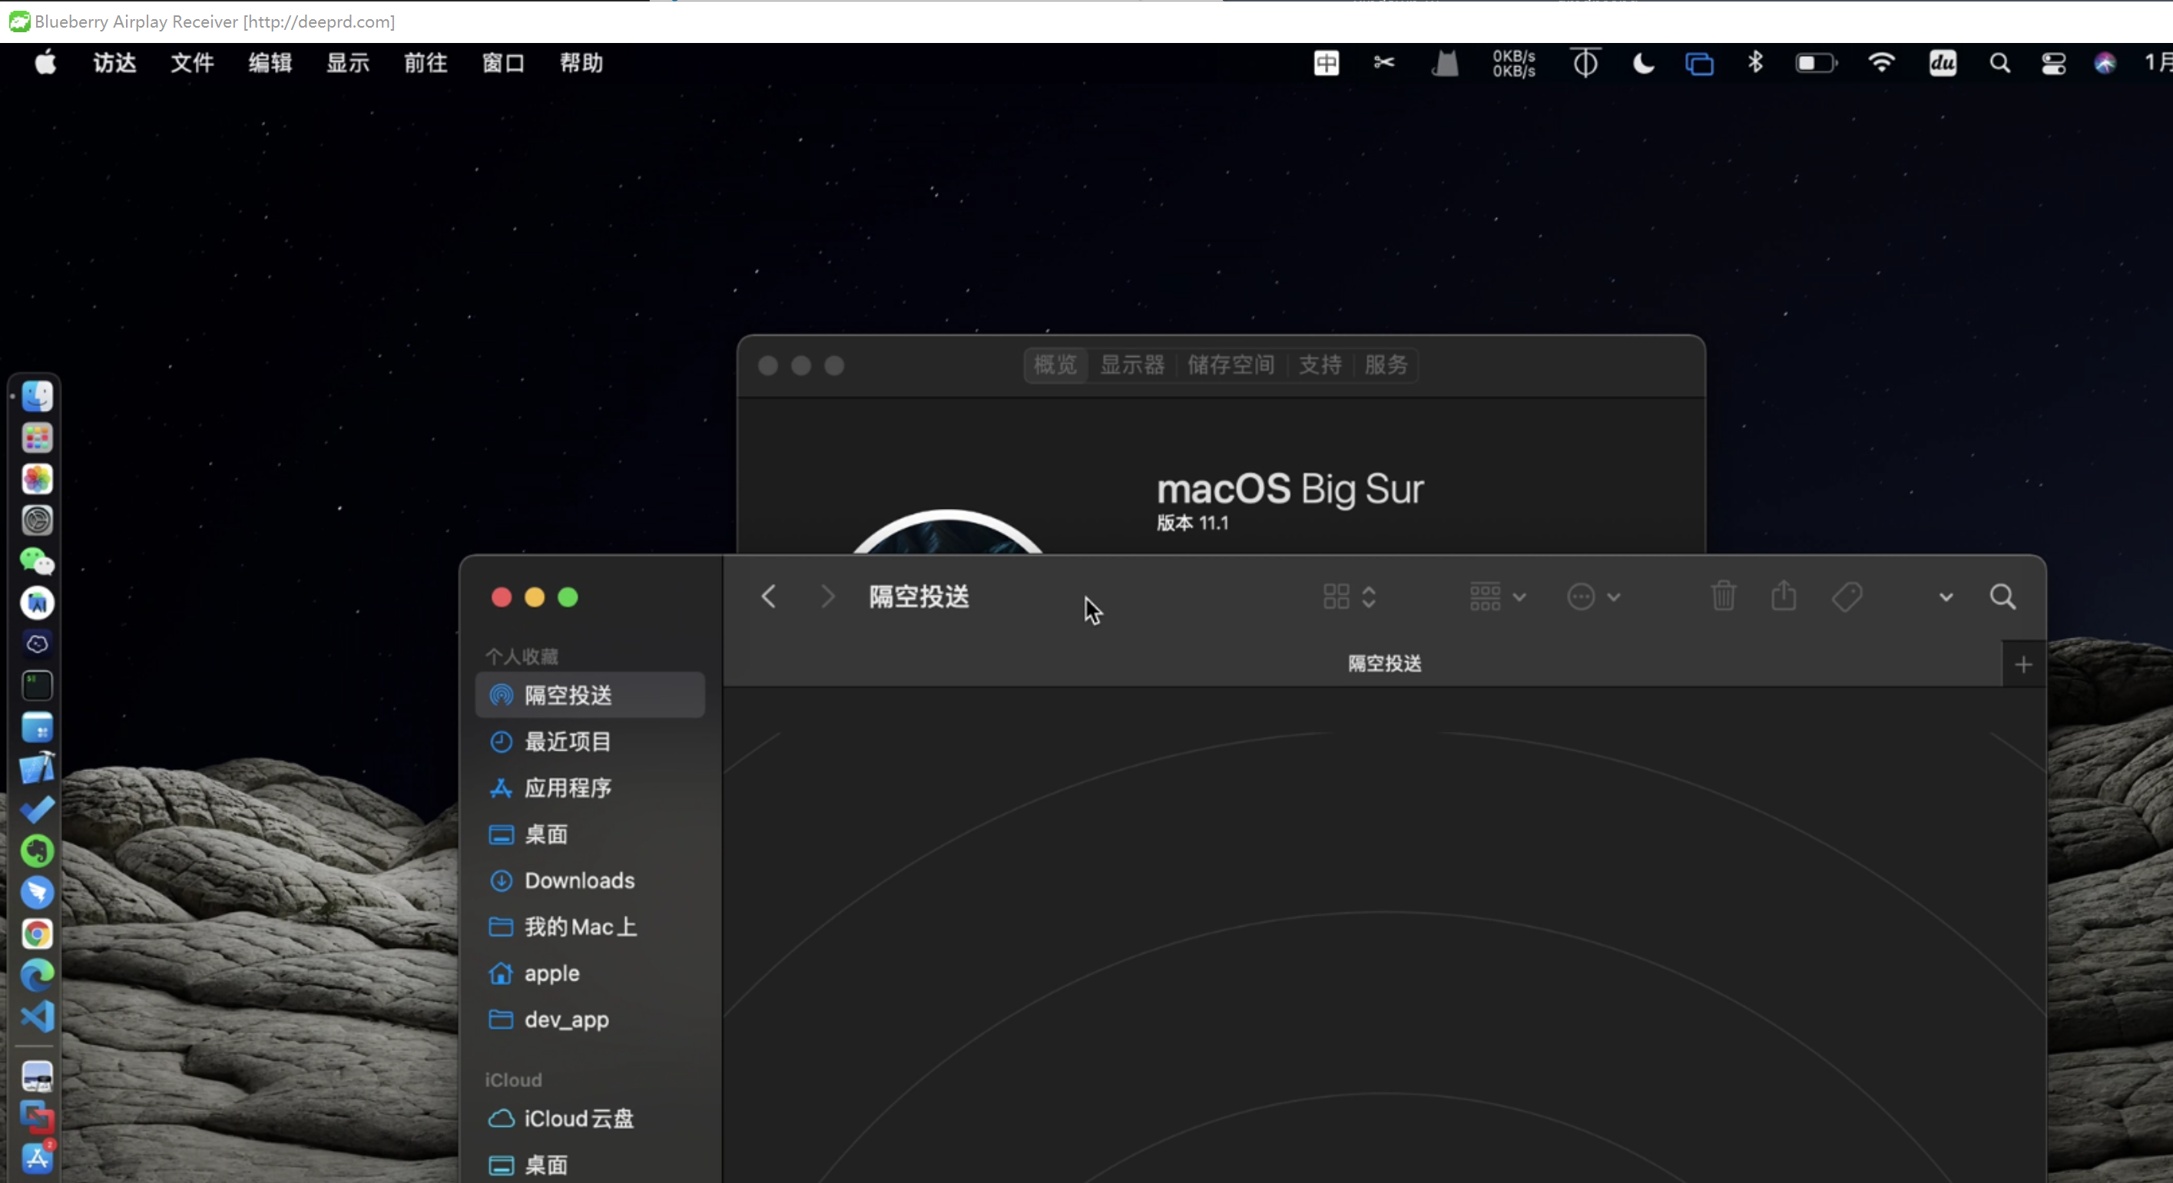Click the Finder forward arrow
This screenshot has width=2173, height=1183.
[x=827, y=597]
